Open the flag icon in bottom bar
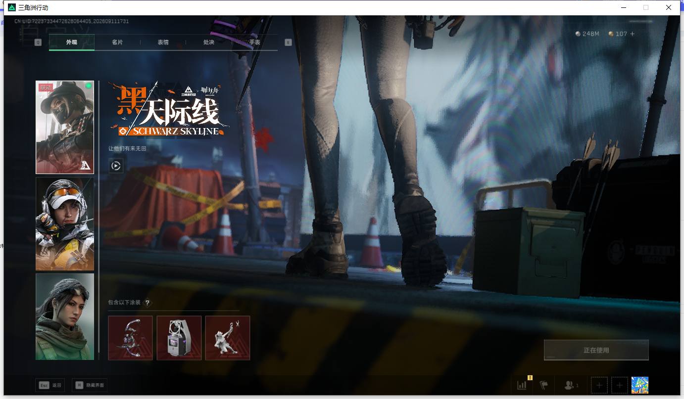 pos(544,385)
